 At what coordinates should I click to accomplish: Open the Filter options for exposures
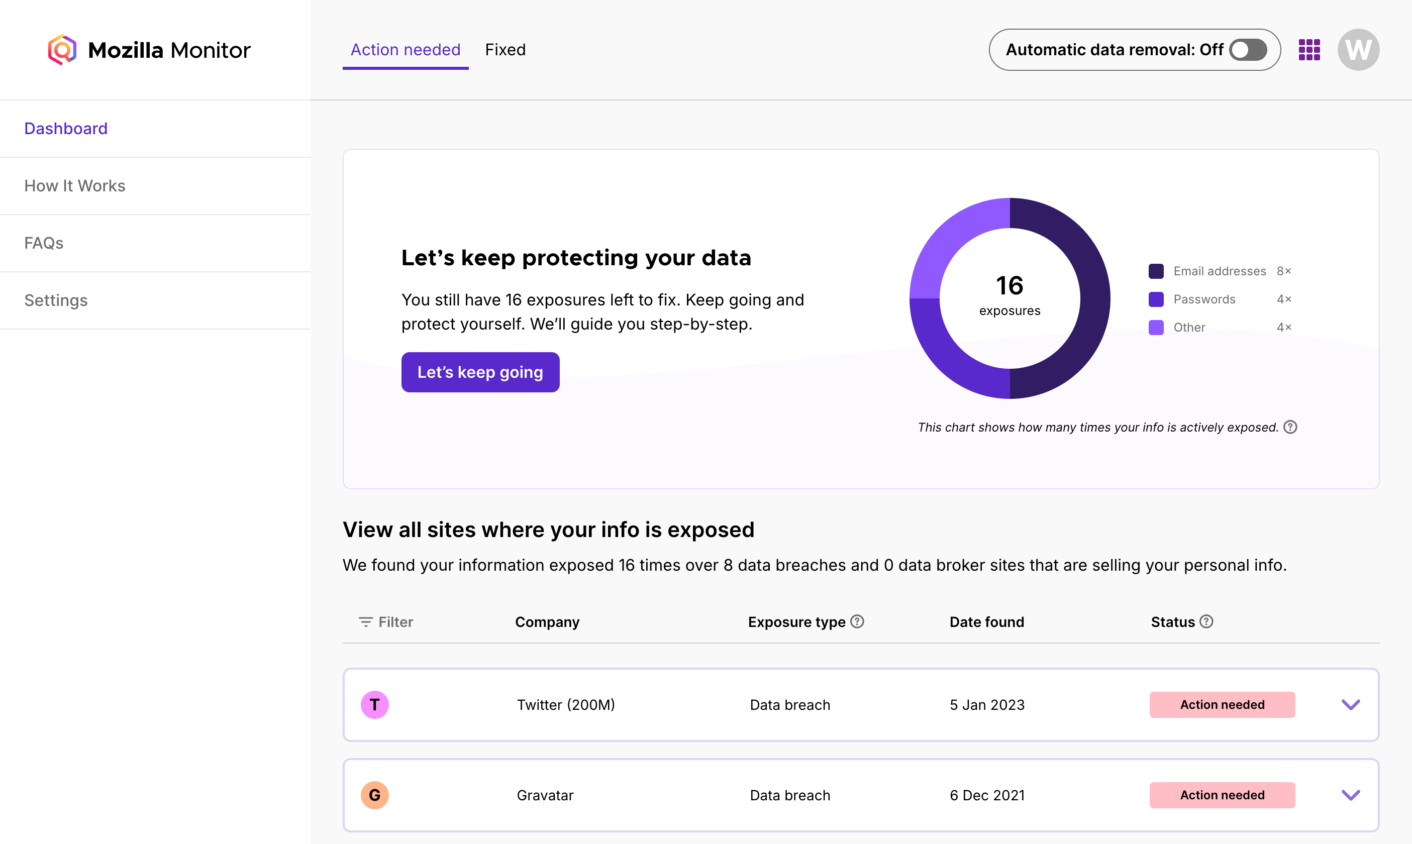pyautogui.click(x=386, y=622)
